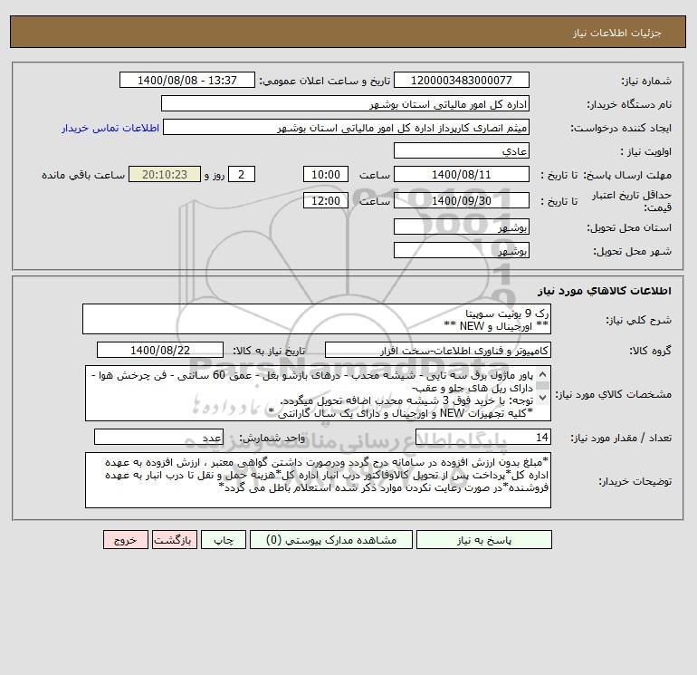Click the validity hour field 12:00
This screenshot has width=697, height=675.
[325, 200]
